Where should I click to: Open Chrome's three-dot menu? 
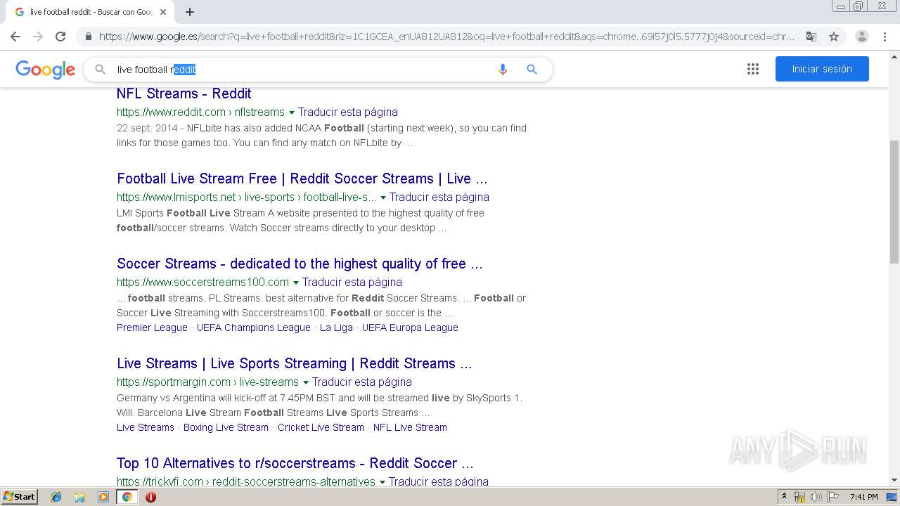click(x=885, y=37)
